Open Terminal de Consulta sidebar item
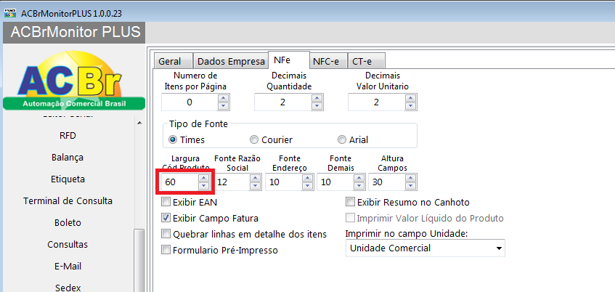615x292 pixels. pyautogui.click(x=68, y=201)
